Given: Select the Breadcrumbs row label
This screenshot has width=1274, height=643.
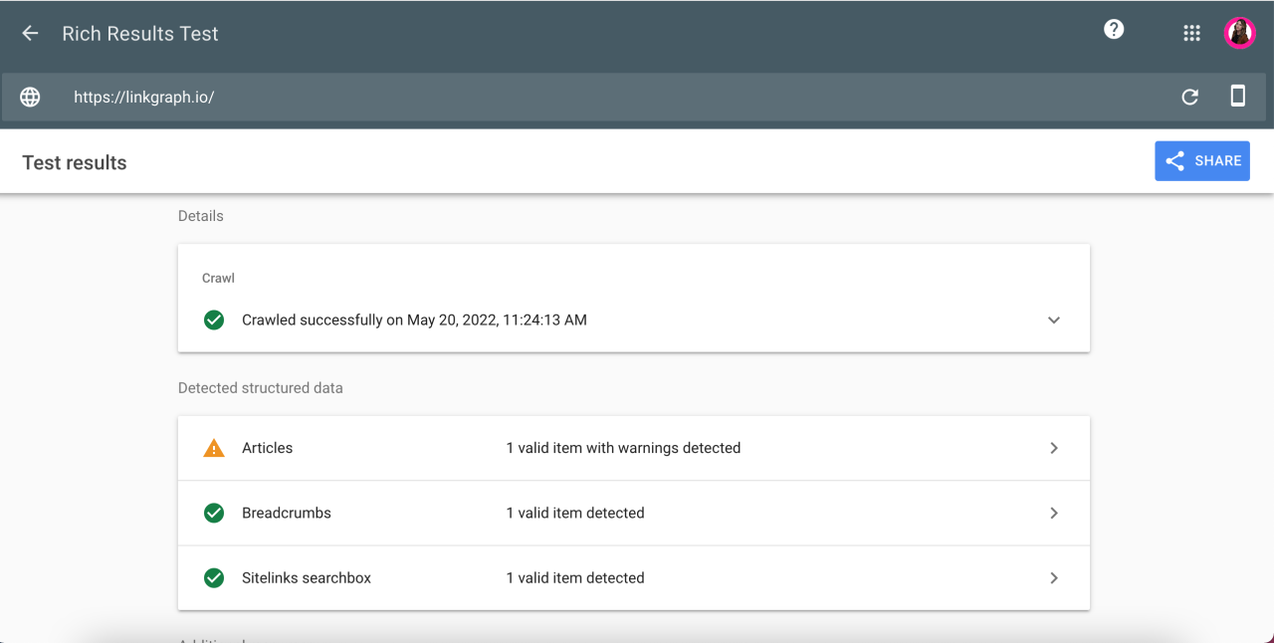Looking at the screenshot, I should click(287, 513).
